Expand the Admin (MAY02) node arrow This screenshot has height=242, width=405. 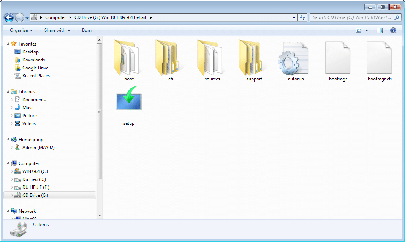[x=12, y=147]
